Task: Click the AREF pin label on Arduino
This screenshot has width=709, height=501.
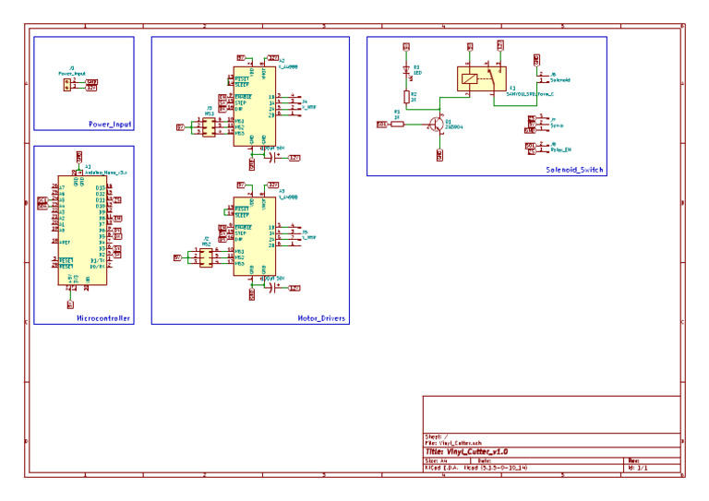Action: click(x=66, y=242)
